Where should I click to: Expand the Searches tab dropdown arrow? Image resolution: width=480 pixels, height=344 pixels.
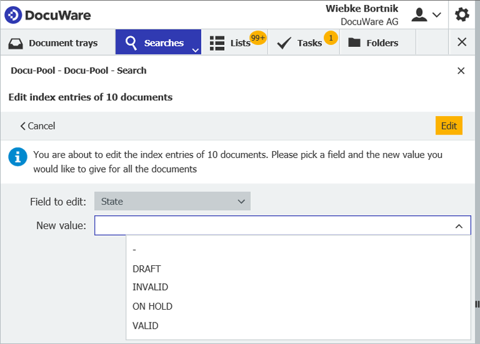[x=196, y=50]
